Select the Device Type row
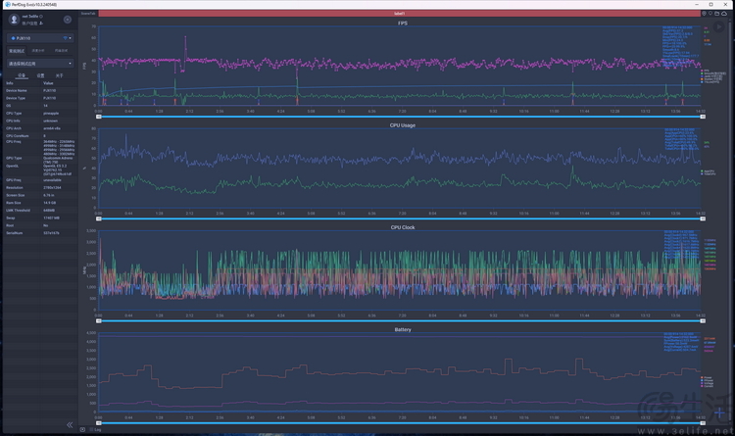 click(40, 98)
